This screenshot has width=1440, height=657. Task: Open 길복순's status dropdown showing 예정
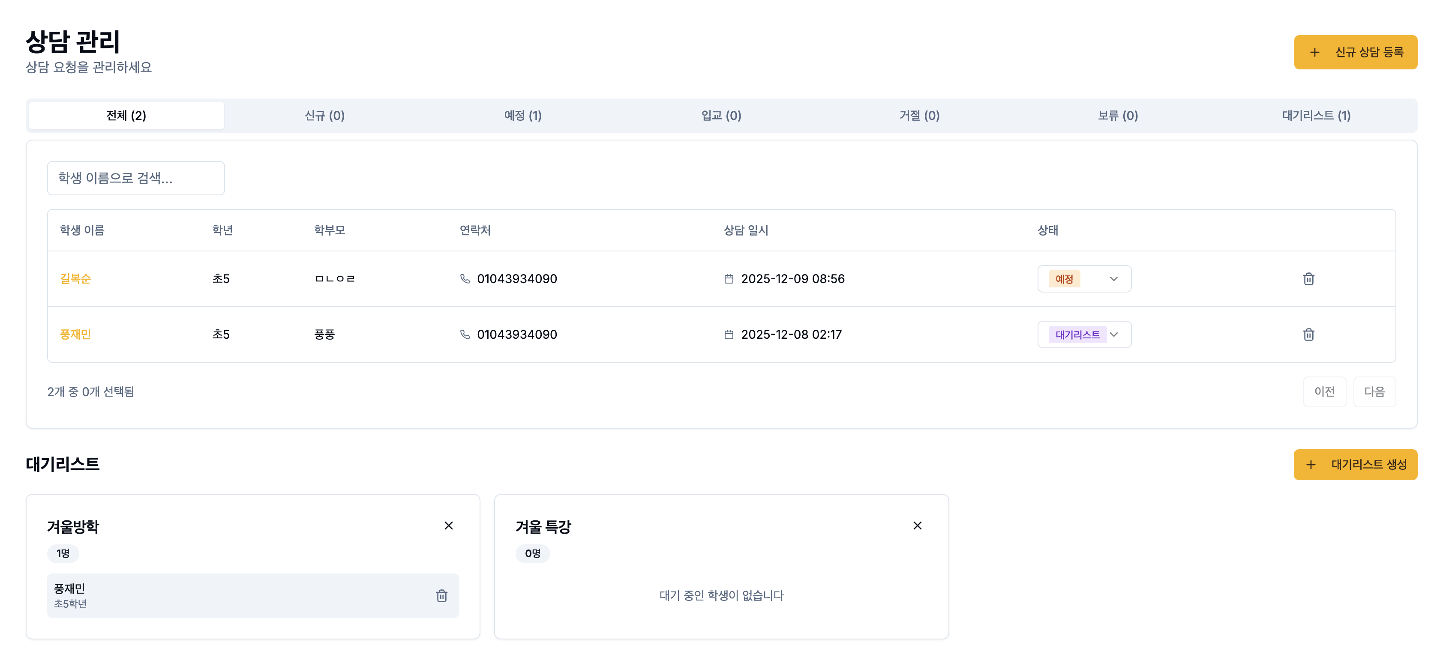[1083, 279]
